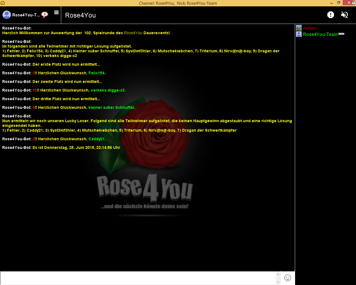Open the smiley emoji picker
The height and width of the screenshot is (285, 356).
(288, 278)
